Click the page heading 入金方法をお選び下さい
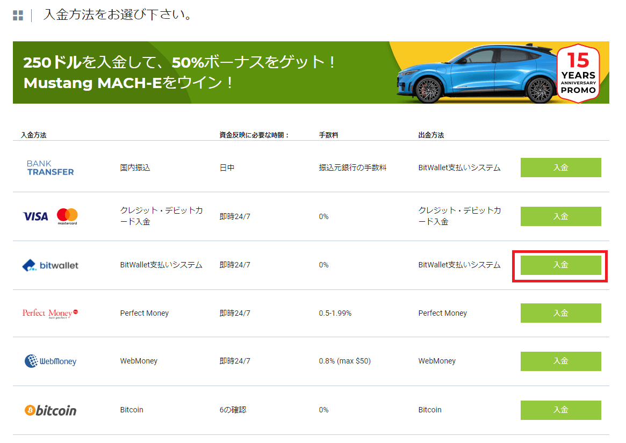Image resolution: width=626 pixels, height=443 pixels. (118, 15)
